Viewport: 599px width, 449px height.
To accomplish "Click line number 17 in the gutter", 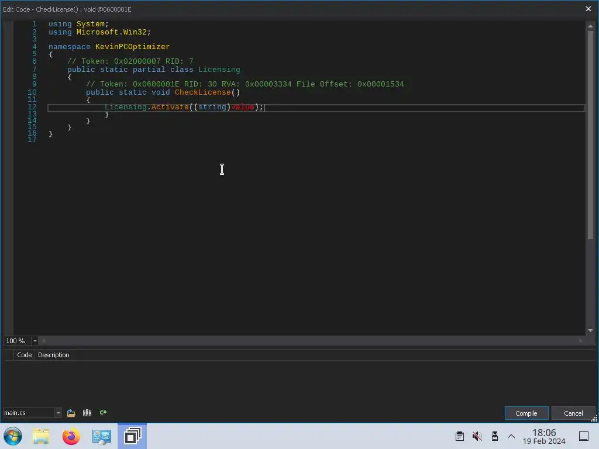I will [x=32, y=140].
